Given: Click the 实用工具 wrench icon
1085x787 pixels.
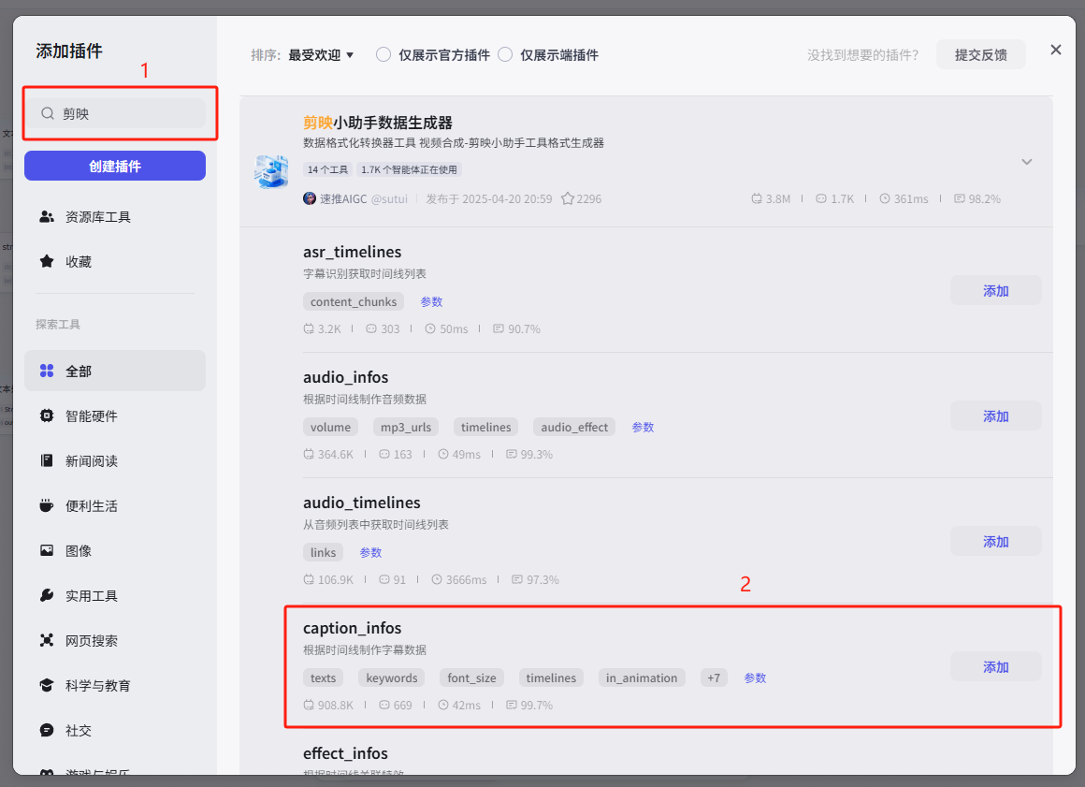Looking at the screenshot, I should [47, 595].
